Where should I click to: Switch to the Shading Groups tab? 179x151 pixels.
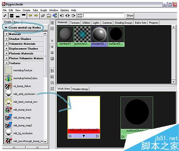click(x=123, y=23)
